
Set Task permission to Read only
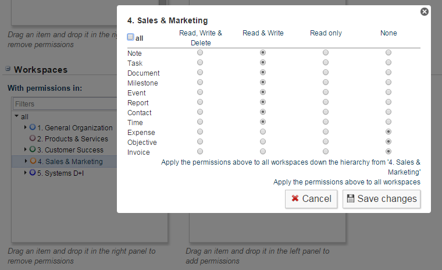(326, 63)
